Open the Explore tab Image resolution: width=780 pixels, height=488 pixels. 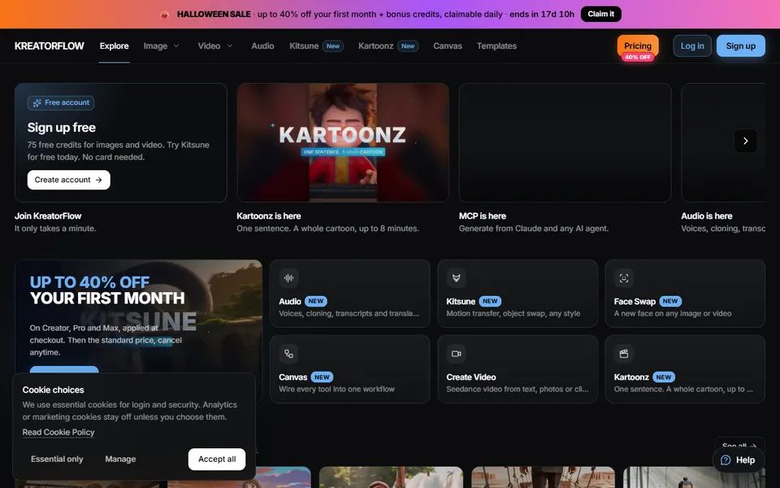coord(114,46)
